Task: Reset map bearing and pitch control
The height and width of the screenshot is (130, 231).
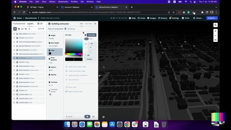Action: pyautogui.click(x=215, y=40)
